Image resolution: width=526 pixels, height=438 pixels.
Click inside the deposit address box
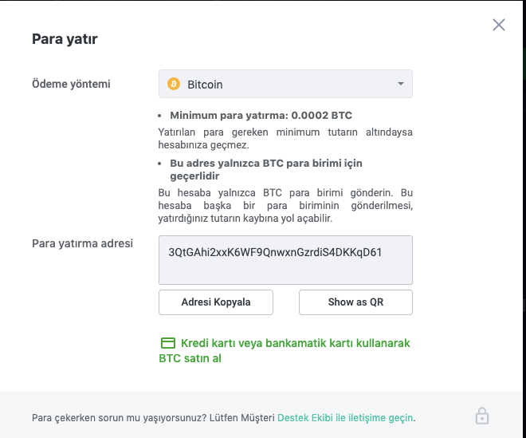click(x=285, y=271)
